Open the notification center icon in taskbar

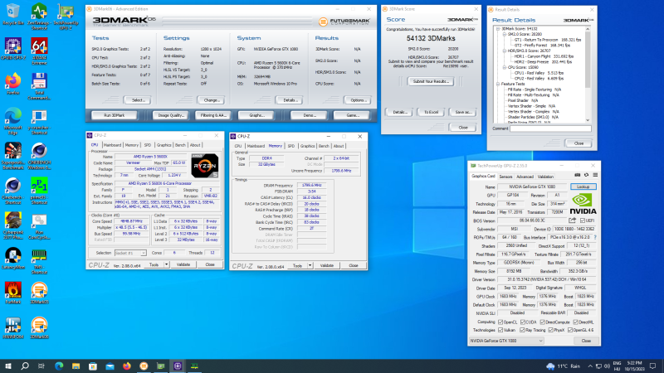click(x=653, y=366)
